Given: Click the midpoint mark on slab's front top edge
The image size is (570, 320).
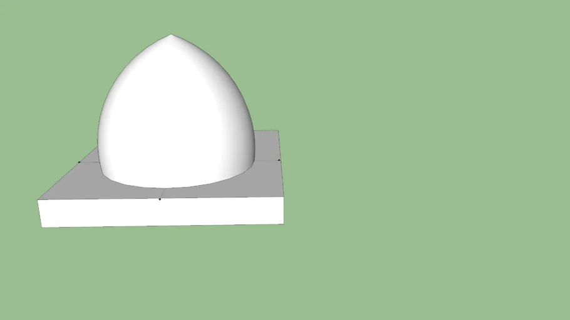Looking at the screenshot, I should [160, 199].
